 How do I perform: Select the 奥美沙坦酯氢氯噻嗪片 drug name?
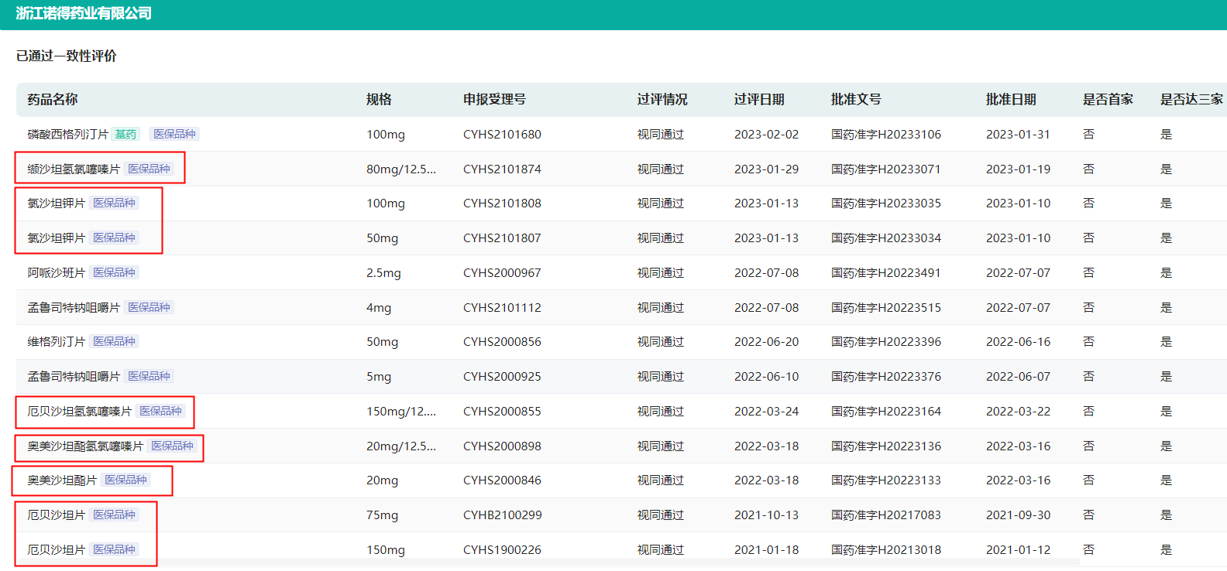[x=85, y=446]
